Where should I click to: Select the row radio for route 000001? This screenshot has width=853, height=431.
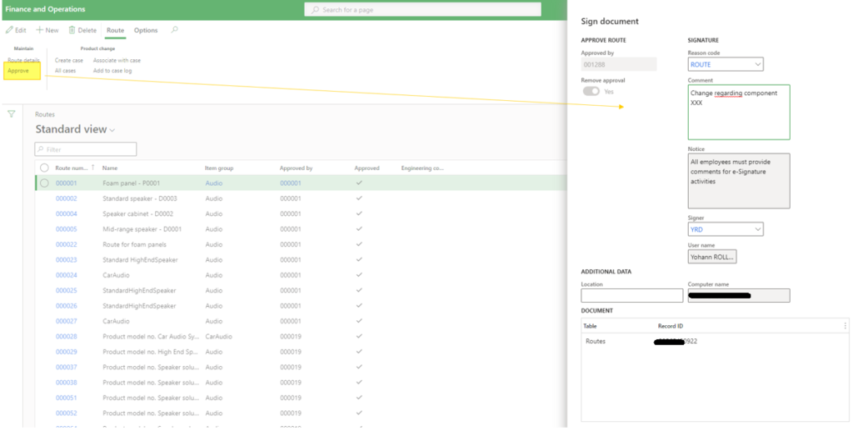click(x=44, y=183)
